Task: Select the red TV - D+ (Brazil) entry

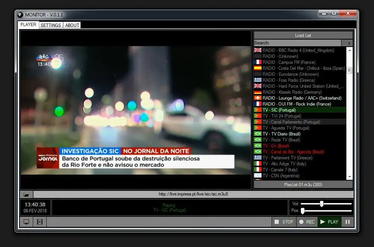Action: [300, 146]
